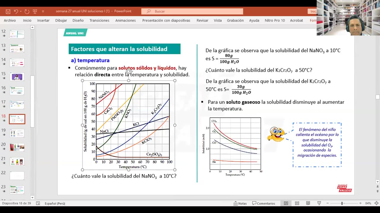380x213 pixels.
Task: Click Español (Perú) language indicator
Action: coord(55,204)
